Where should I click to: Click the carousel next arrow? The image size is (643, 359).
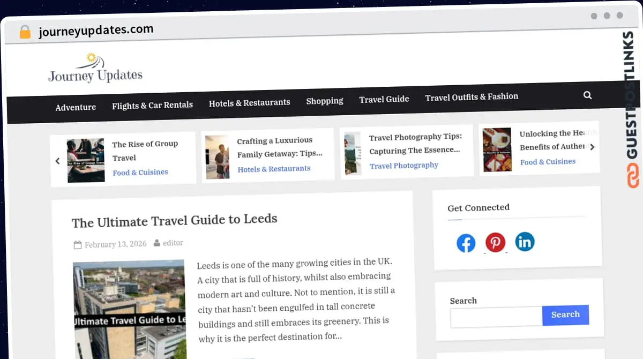point(592,147)
